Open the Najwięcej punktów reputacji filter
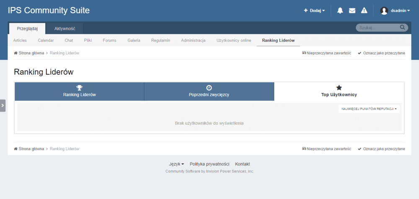This screenshot has width=419, height=199. click(x=369, y=109)
